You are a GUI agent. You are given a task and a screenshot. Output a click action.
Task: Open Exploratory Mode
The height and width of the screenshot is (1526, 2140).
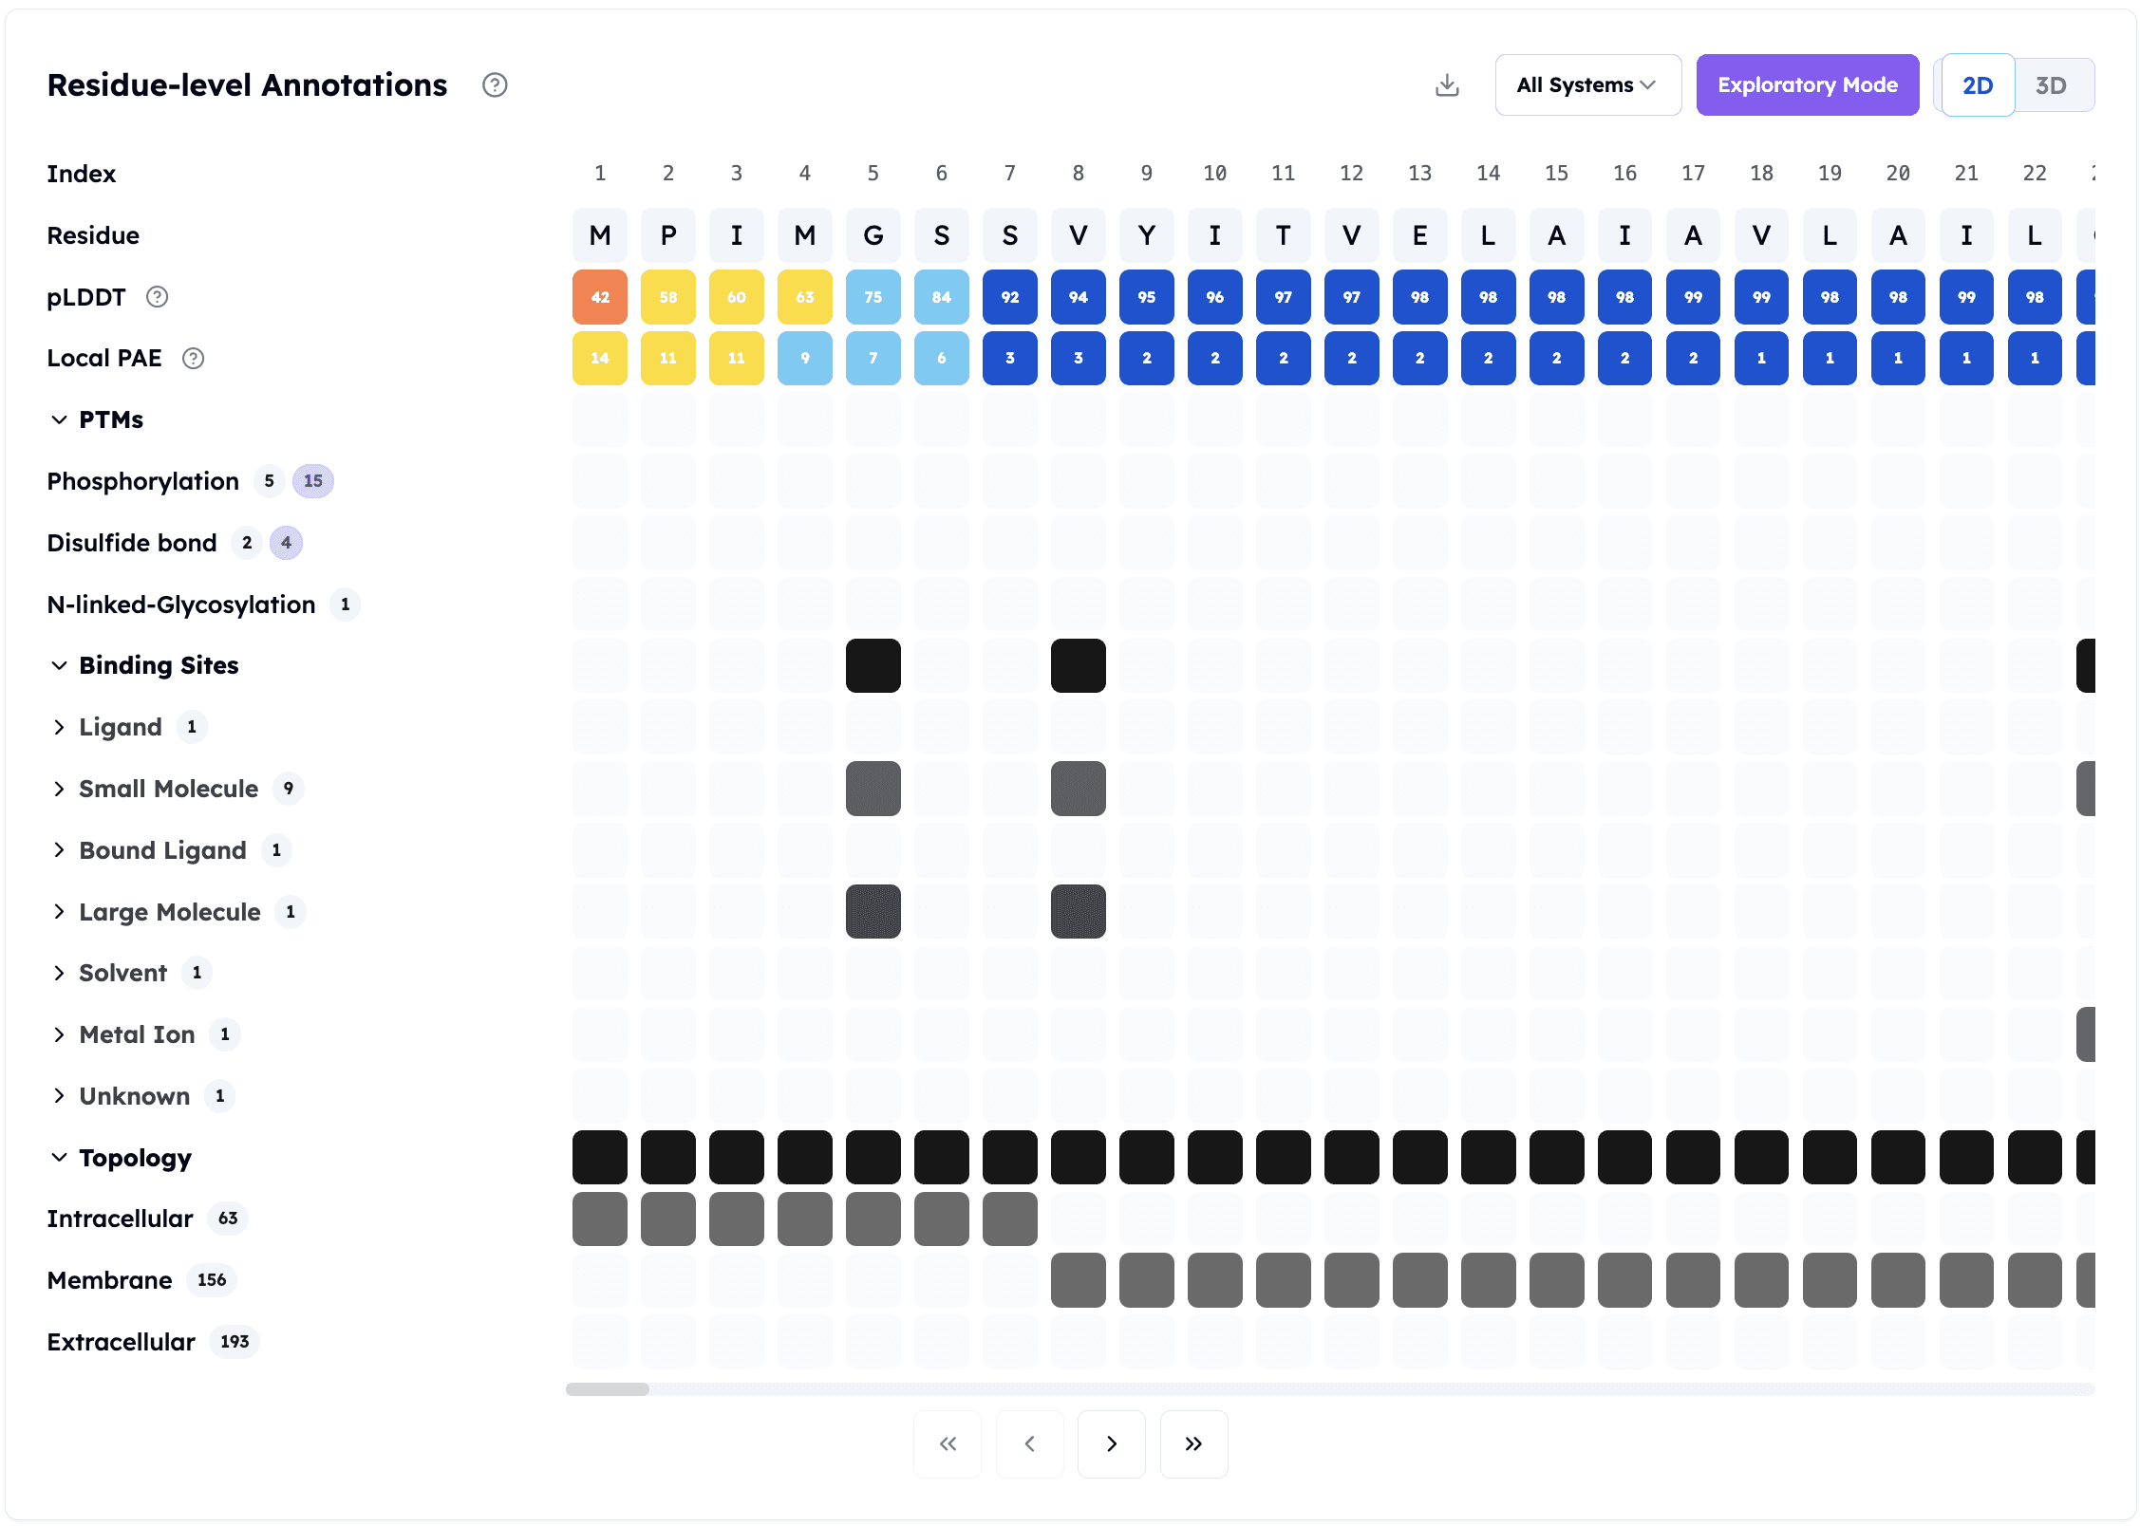[x=1807, y=84]
